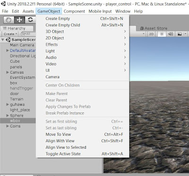
Task: Choose Align View to Selected
Action: pyautogui.click(x=83, y=147)
